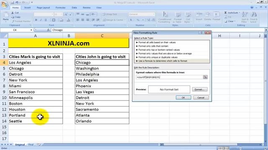Select the Format Painter brush
The width and height of the screenshot is (268, 150).
(x=21, y=21)
